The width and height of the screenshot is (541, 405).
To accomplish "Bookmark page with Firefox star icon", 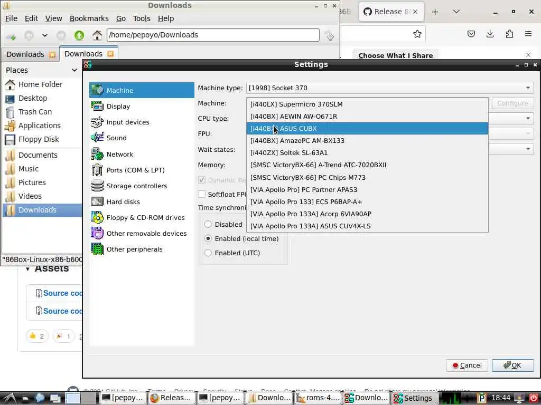I will click(x=417, y=34).
